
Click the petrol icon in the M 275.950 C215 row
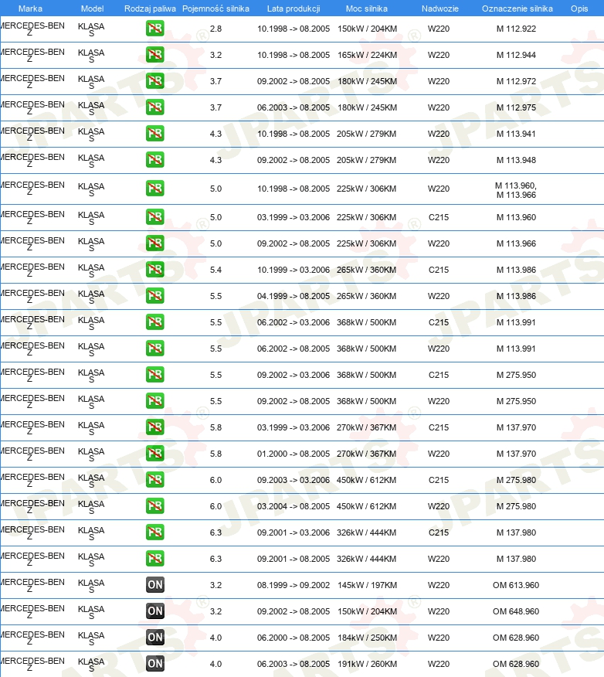click(x=155, y=375)
